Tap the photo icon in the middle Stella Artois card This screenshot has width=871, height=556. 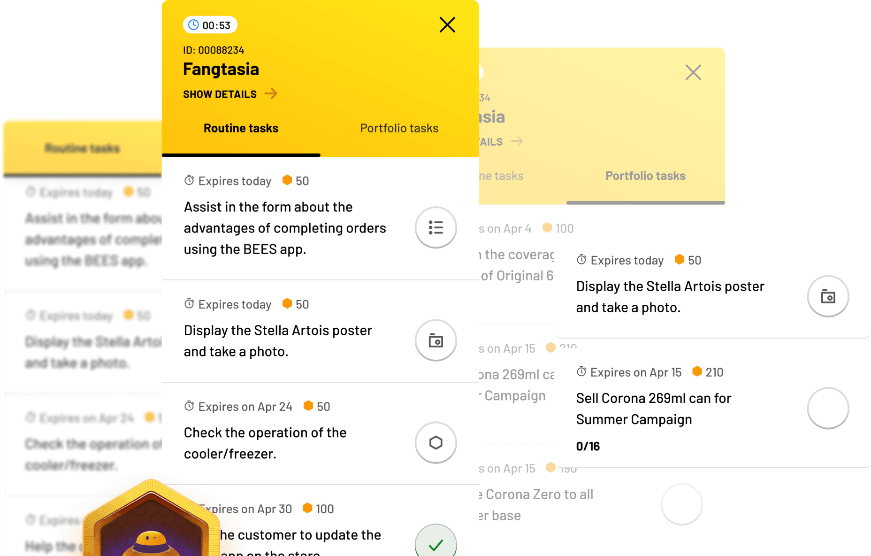pos(435,340)
